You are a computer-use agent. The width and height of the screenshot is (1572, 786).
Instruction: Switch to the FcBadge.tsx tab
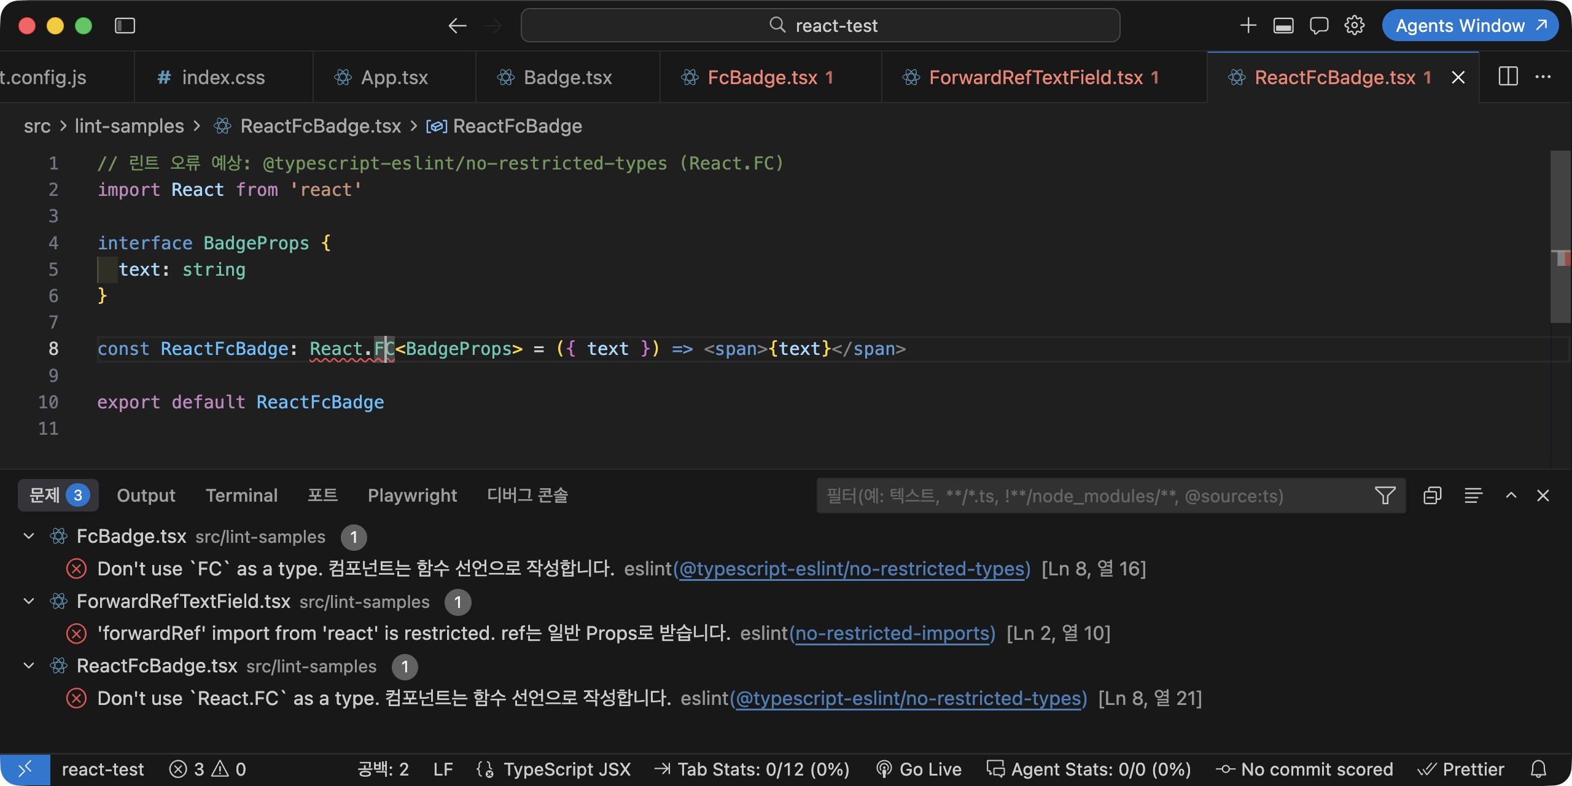pyautogui.click(x=770, y=77)
